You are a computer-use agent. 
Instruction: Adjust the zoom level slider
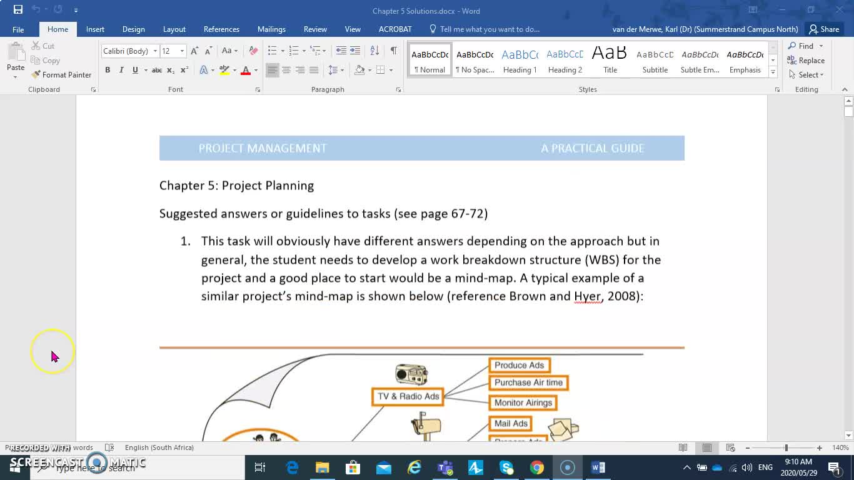(x=786, y=448)
